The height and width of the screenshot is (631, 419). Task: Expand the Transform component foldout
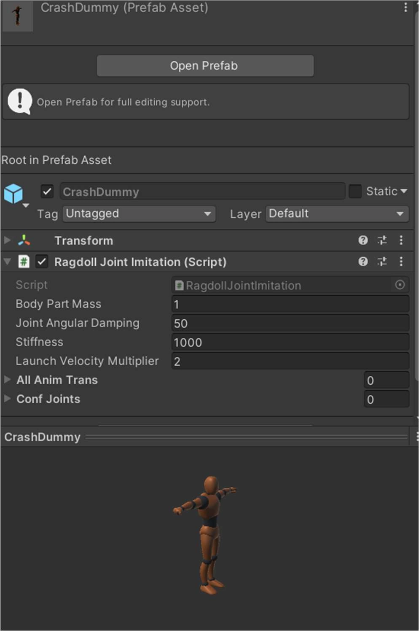7,240
